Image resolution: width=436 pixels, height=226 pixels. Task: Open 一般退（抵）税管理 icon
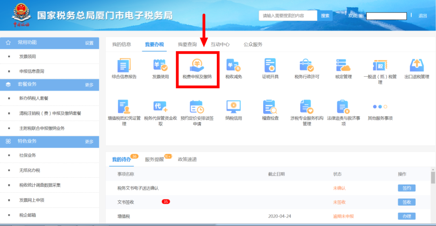click(380, 65)
